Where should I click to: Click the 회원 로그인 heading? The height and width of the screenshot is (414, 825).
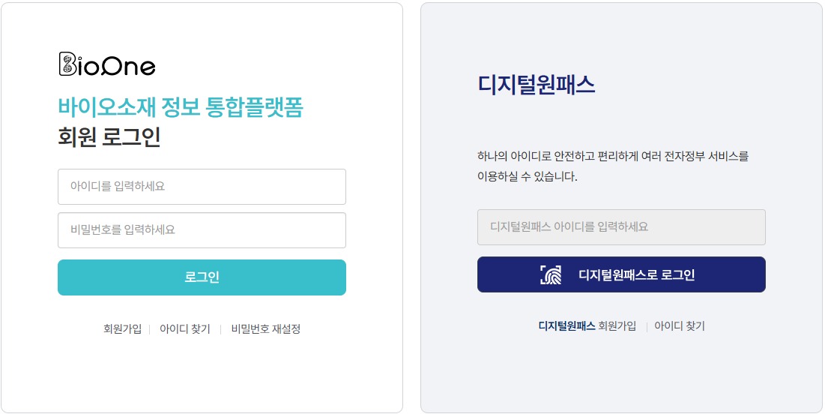[x=109, y=138]
